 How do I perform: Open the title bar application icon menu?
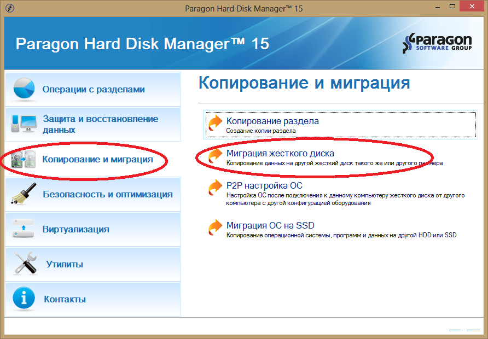pyautogui.click(x=10, y=8)
